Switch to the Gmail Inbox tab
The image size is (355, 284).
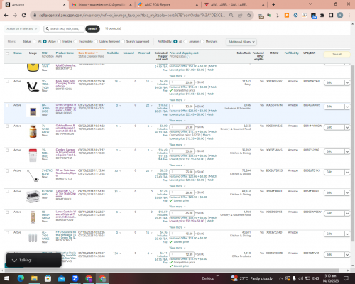tap(102, 5)
